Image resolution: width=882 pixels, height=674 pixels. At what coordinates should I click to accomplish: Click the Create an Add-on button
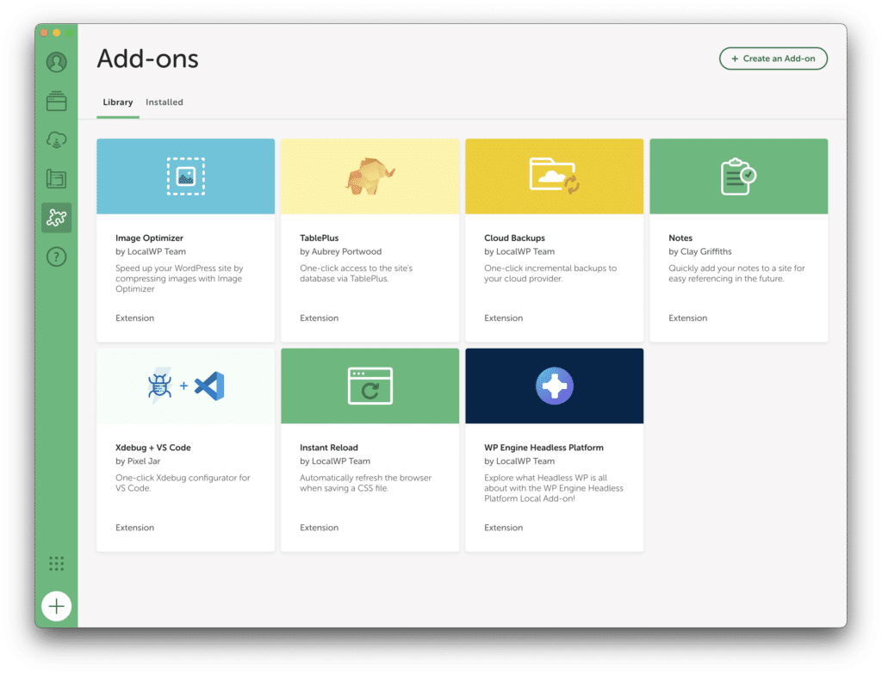(x=773, y=59)
